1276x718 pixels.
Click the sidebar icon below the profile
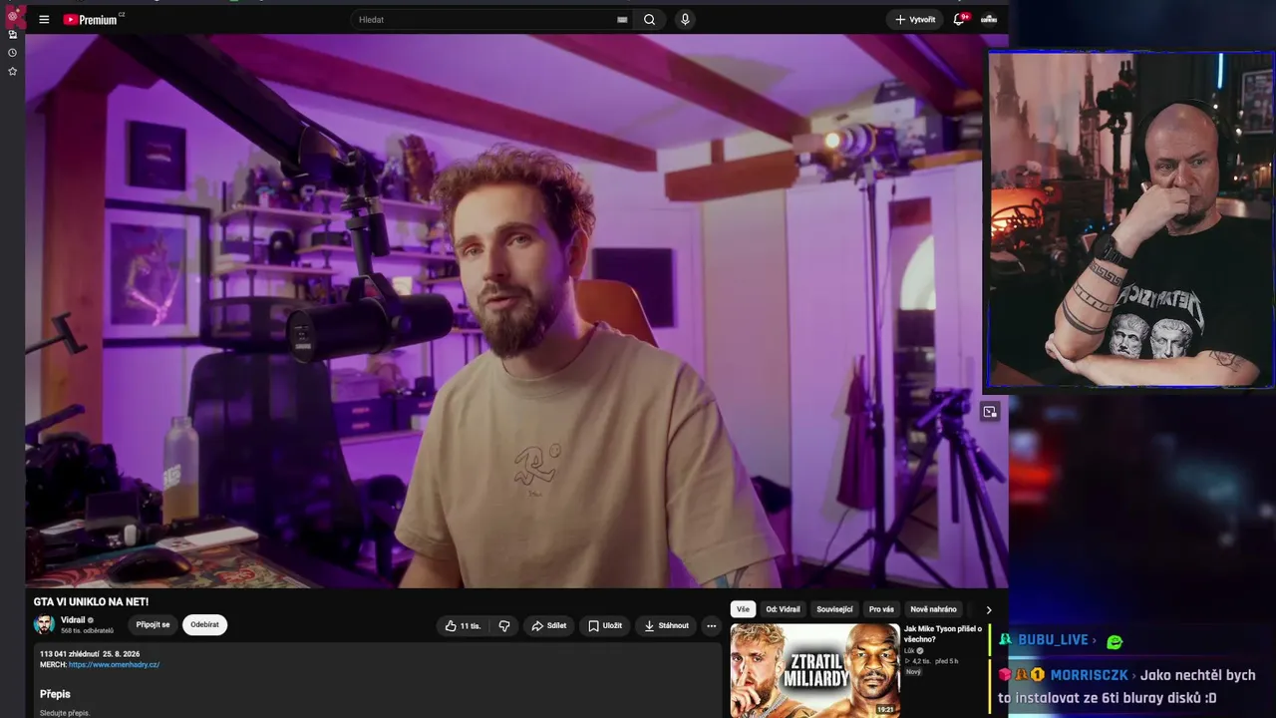coord(12,35)
